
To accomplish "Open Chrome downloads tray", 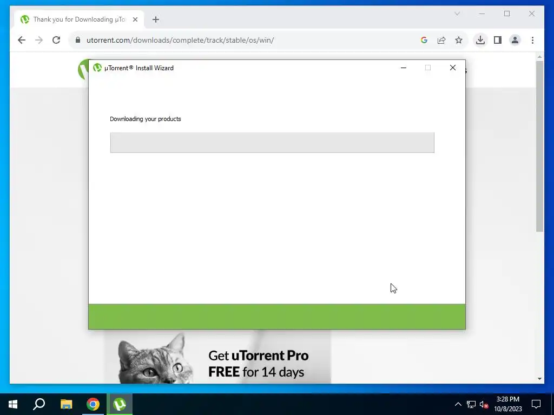I will coord(480,40).
